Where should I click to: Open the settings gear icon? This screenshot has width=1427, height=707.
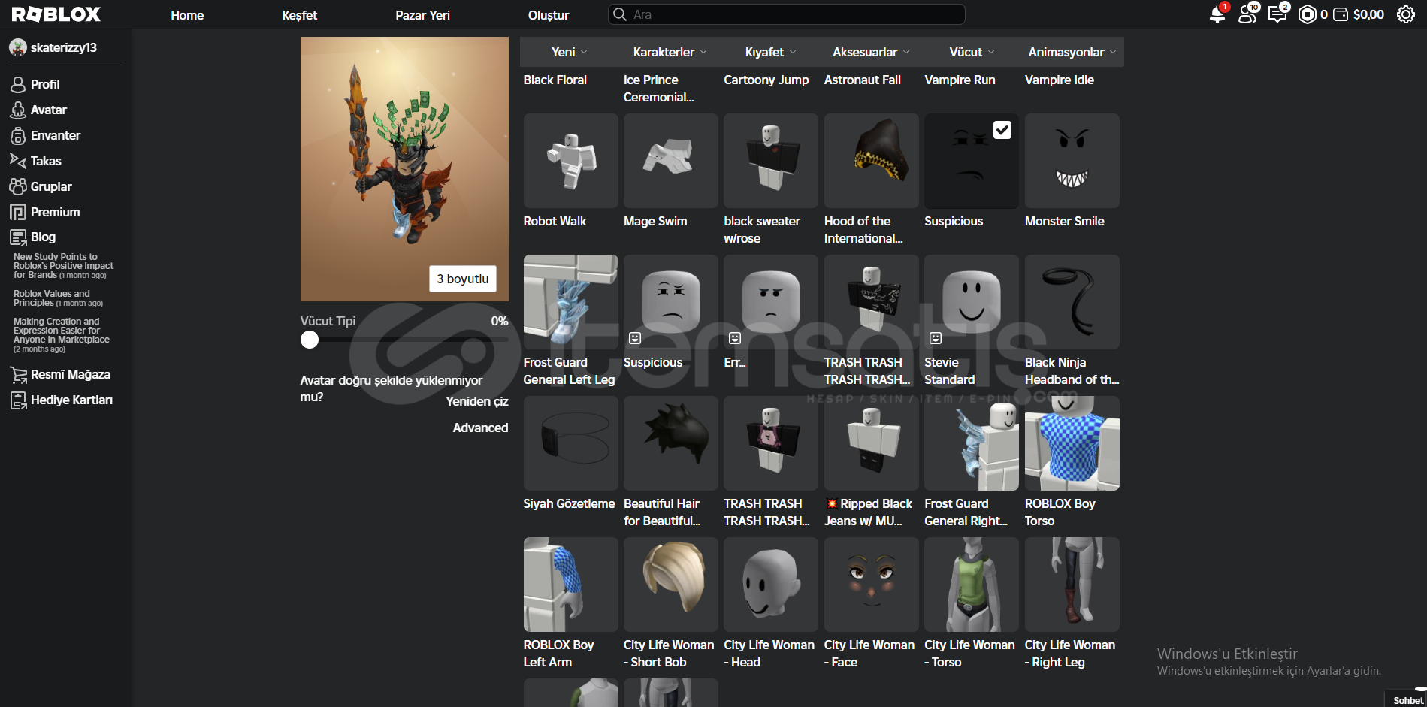click(x=1406, y=14)
